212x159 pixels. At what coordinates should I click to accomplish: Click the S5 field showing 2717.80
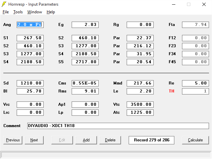tap(85, 62)
